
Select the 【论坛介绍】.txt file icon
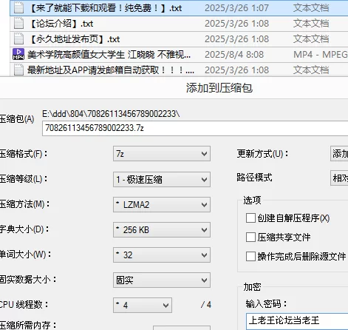[18, 24]
